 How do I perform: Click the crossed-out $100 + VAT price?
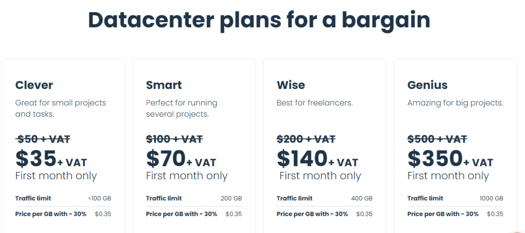pyautogui.click(x=175, y=139)
